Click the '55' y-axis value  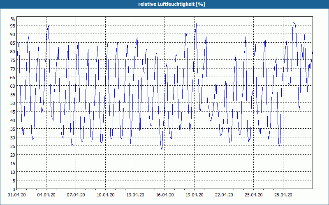(13, 95)
